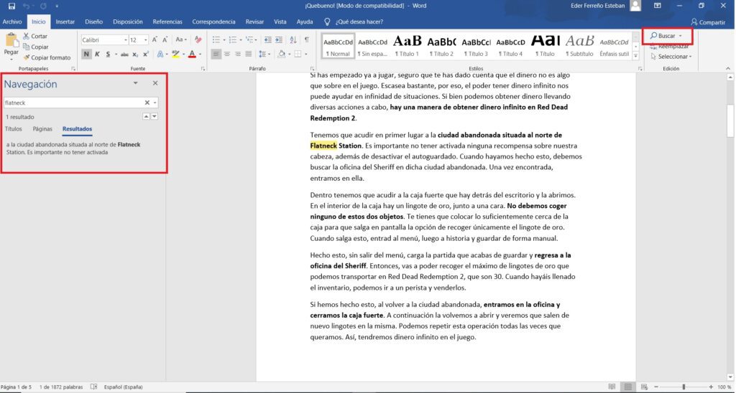Apply superscript x² formatting

pos(146,55)
